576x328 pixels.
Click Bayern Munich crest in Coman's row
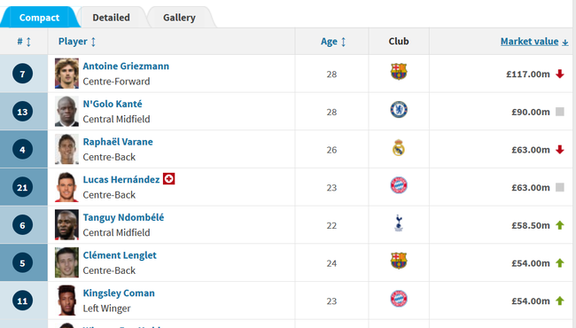(x=399, y=299)
